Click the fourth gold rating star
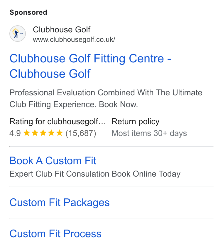This screenshot has width=223, height=249. [x=51, y=133]
